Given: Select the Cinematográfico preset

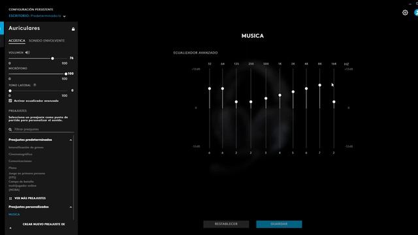Looking at the screenshot, I should coord(20,154).
